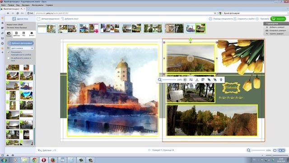Open Firefox from the taskbar
289x163 pixels.
53,160
